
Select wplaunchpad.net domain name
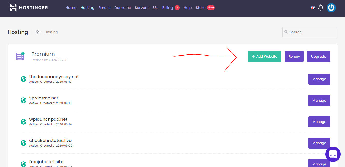48,119
